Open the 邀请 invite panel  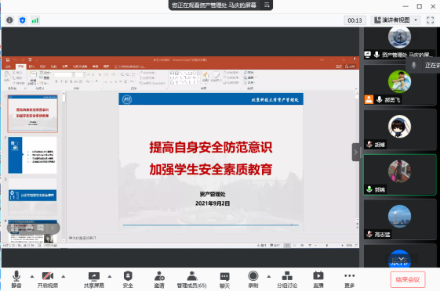tap(159, 279)
